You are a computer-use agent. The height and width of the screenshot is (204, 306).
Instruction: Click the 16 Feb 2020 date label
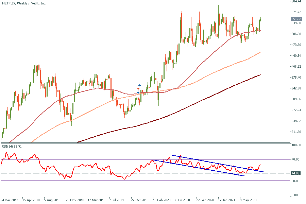point(162,200)
